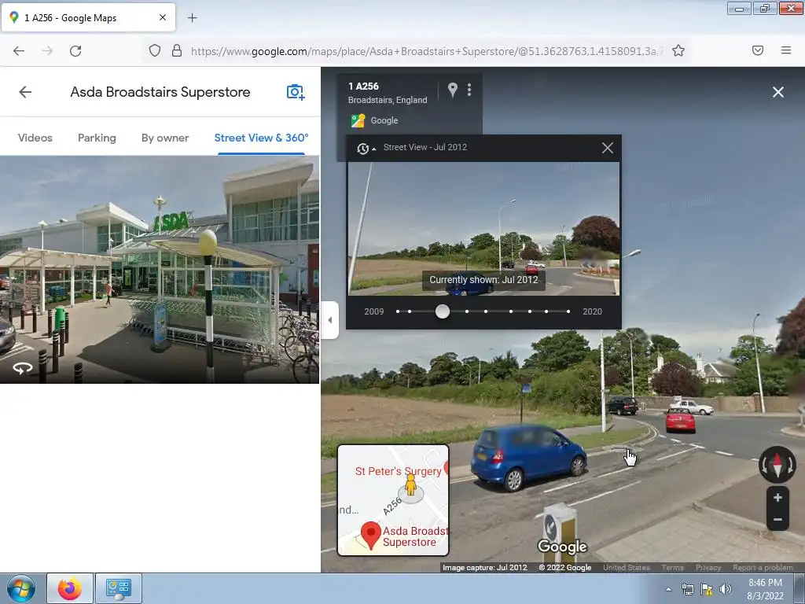Open the Windows Start menu
Viewport: 805px width, 604px height.
(x=21, y=588)
